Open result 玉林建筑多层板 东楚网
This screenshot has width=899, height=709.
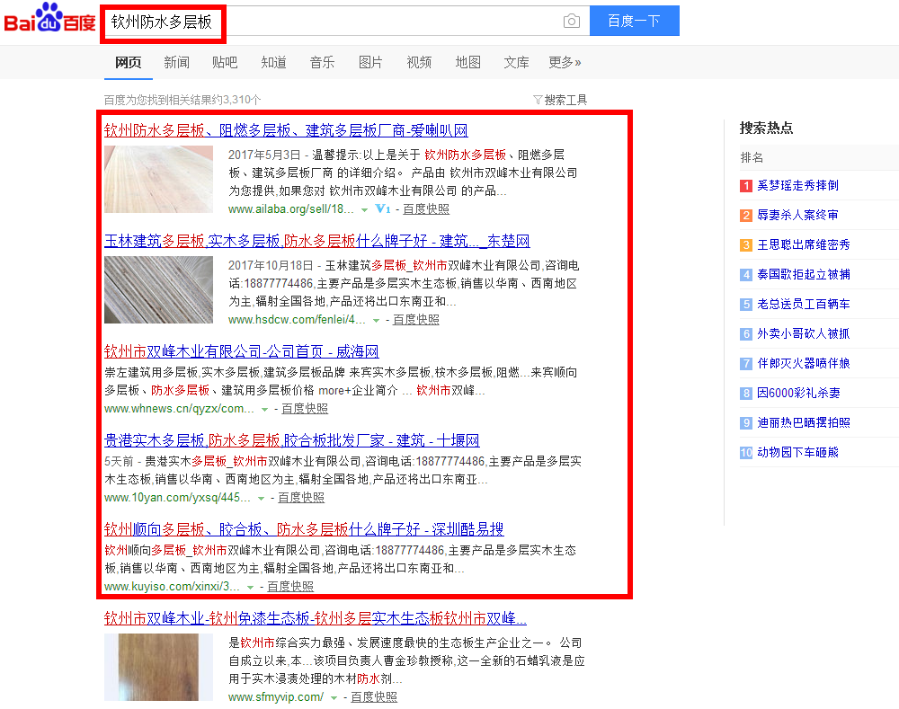pyautogui.click(x=317, y=242)
